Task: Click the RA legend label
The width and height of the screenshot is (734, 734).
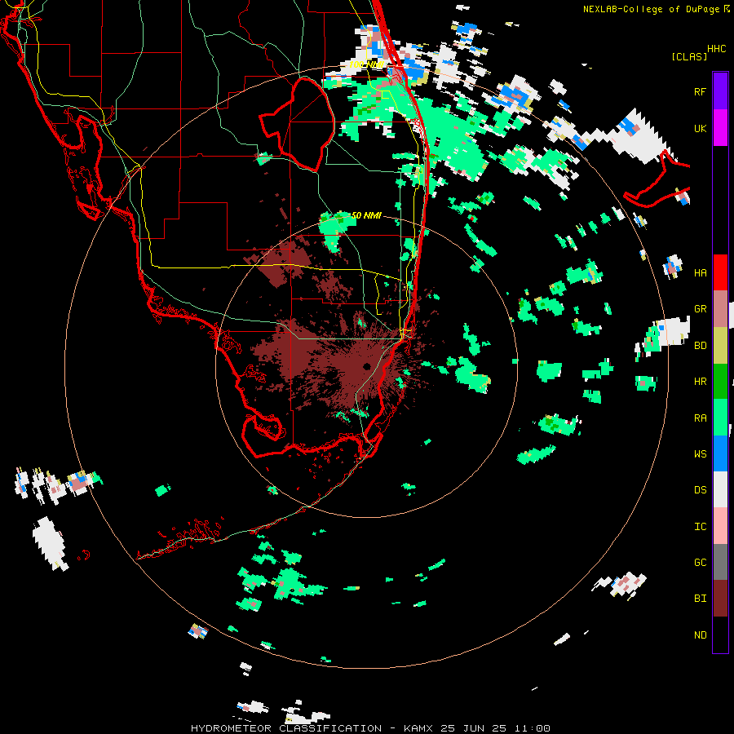Action: pos(700,418)
